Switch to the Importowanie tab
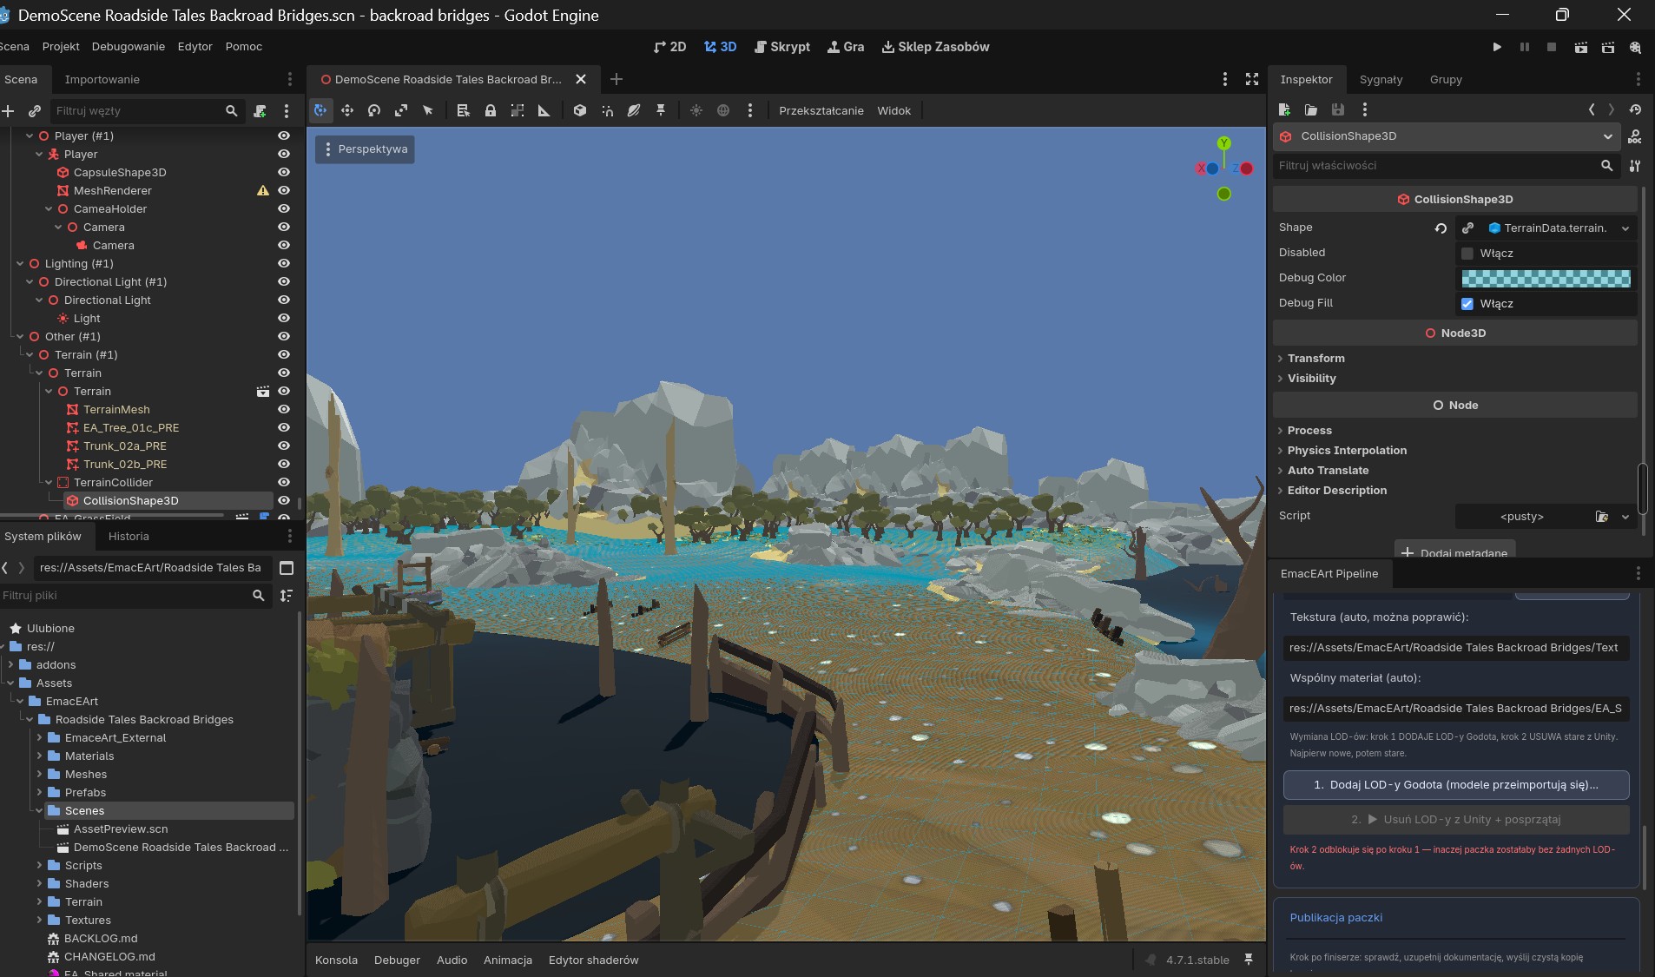This screenshot has height=977, width=1655. (x=102, y=79)
